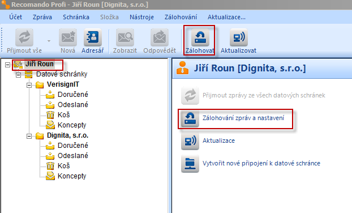Collapse the Dignita, s.r.o. folder node
The width and height of the screenshot is (352, 213).
click(x=29, y=136)
